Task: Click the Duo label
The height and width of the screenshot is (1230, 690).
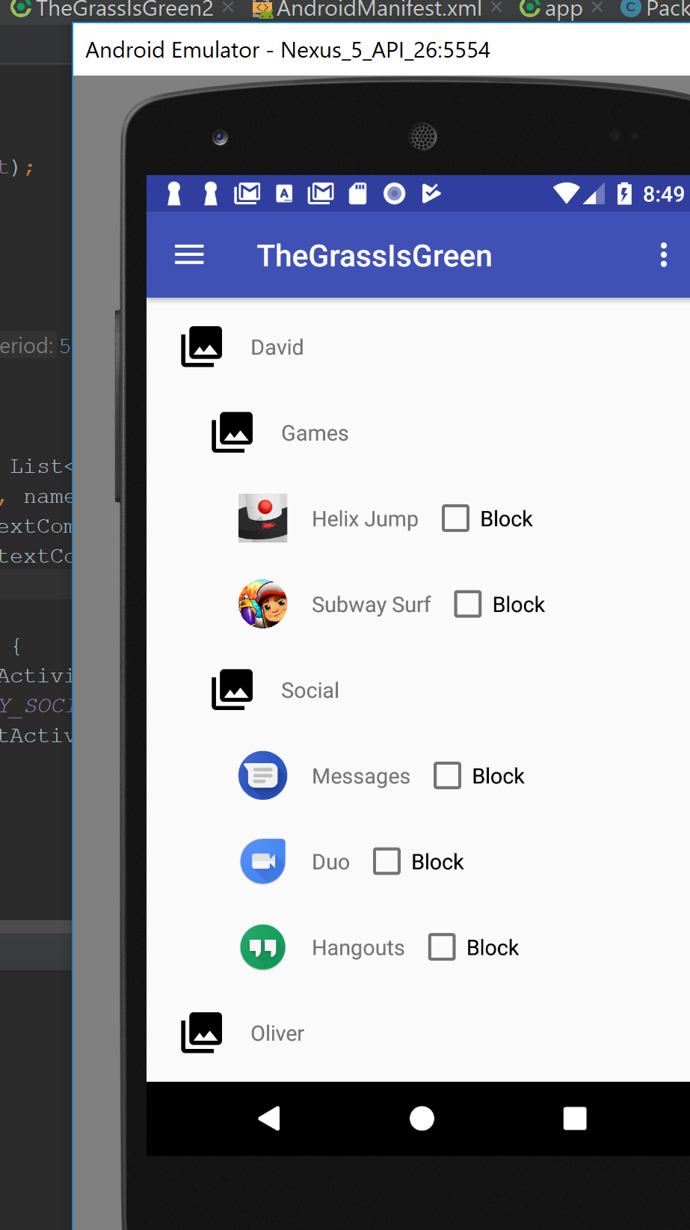Action: [x=330, y=862]
